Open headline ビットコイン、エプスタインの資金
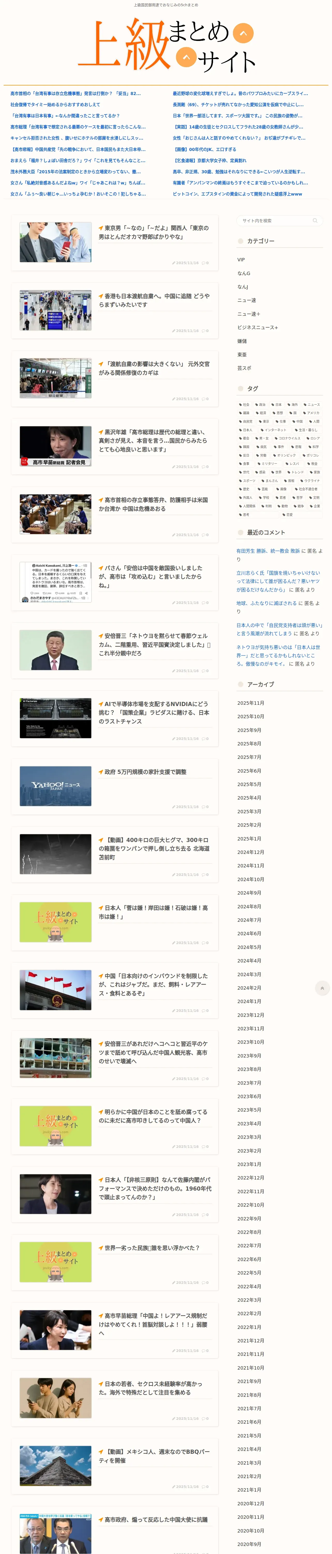332x1554 pixels. click(237, 194)
